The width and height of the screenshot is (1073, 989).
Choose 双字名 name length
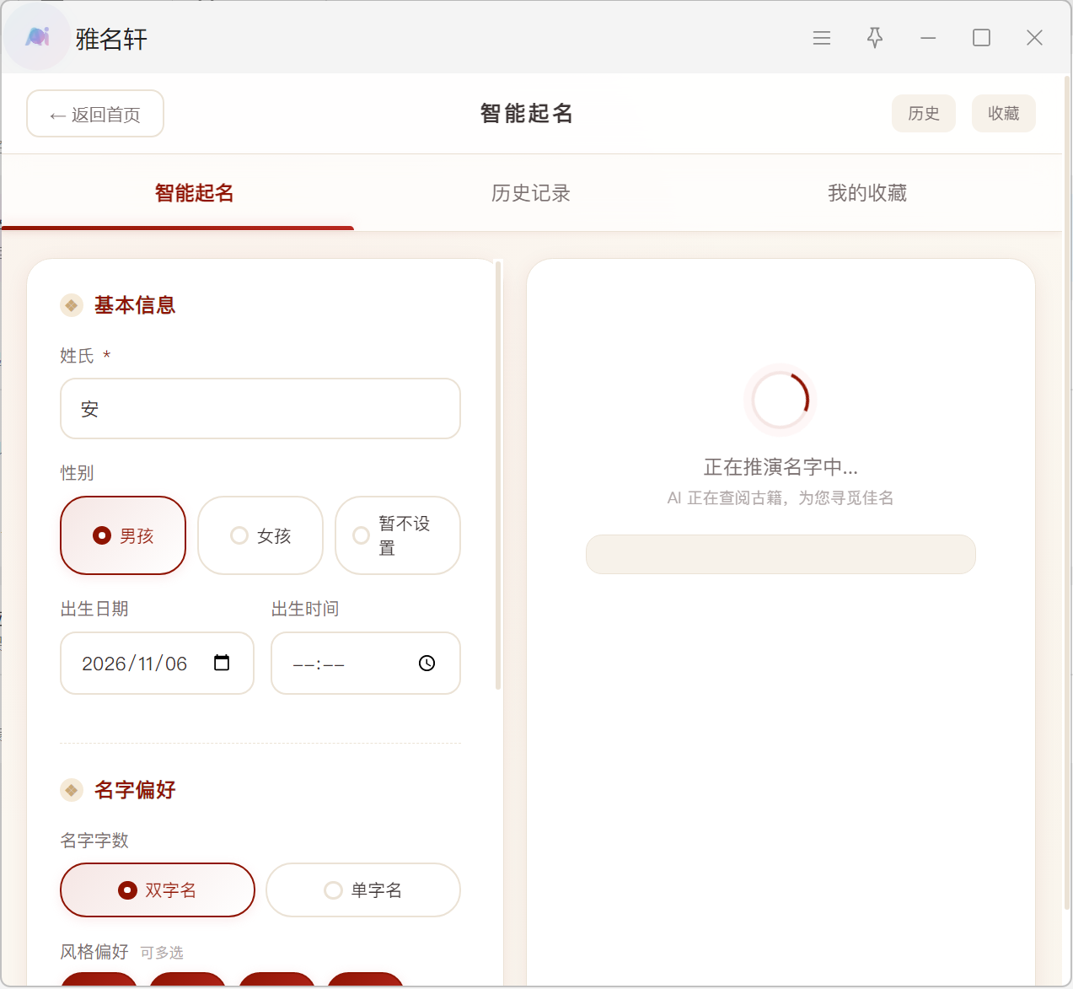[158, 890]
